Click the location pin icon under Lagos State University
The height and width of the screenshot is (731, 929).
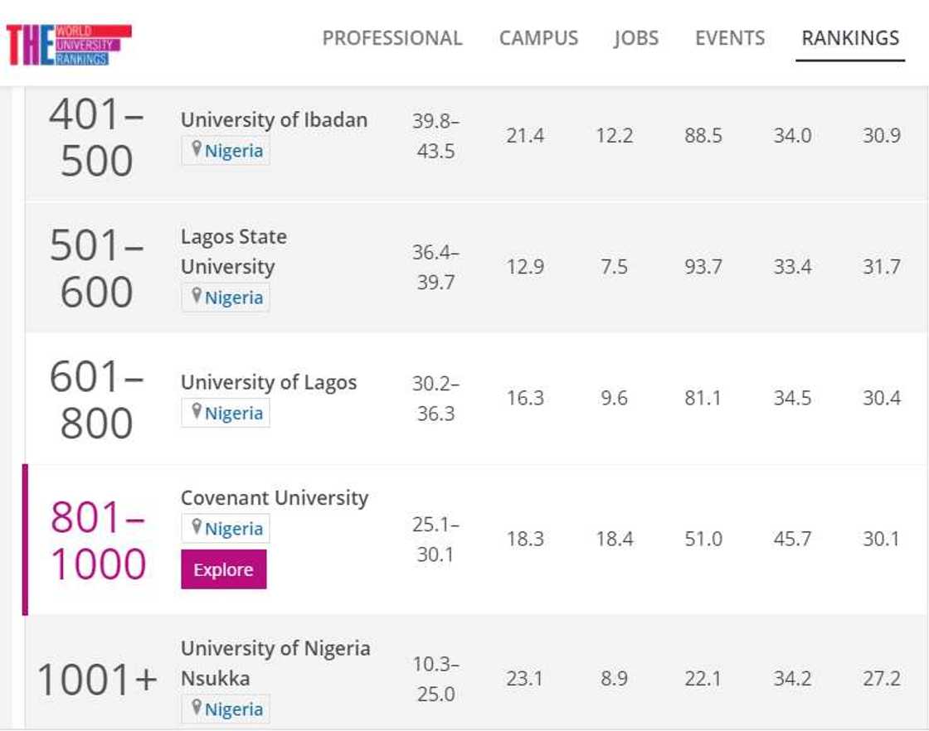coord(197,296)
